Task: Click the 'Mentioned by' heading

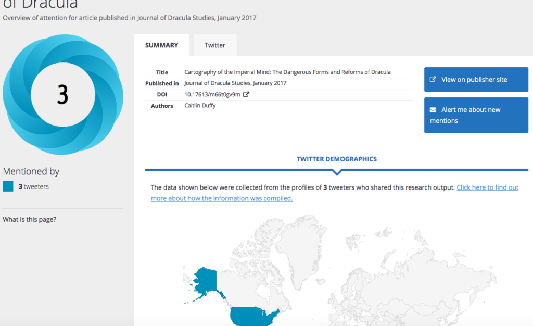Action: click(31, 171)
